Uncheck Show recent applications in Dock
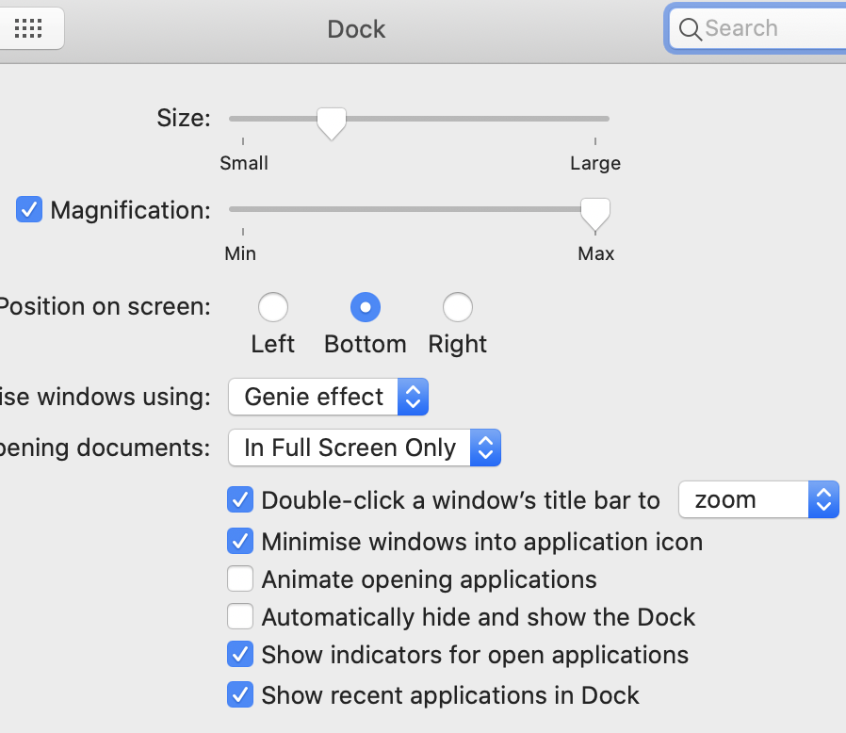846x733 pixels. 241,695
